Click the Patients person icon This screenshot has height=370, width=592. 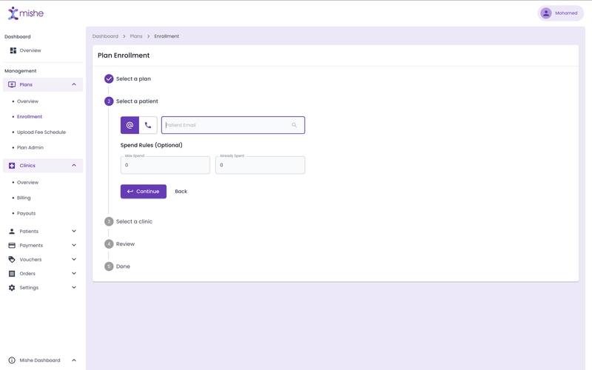(x=12, y=232)
